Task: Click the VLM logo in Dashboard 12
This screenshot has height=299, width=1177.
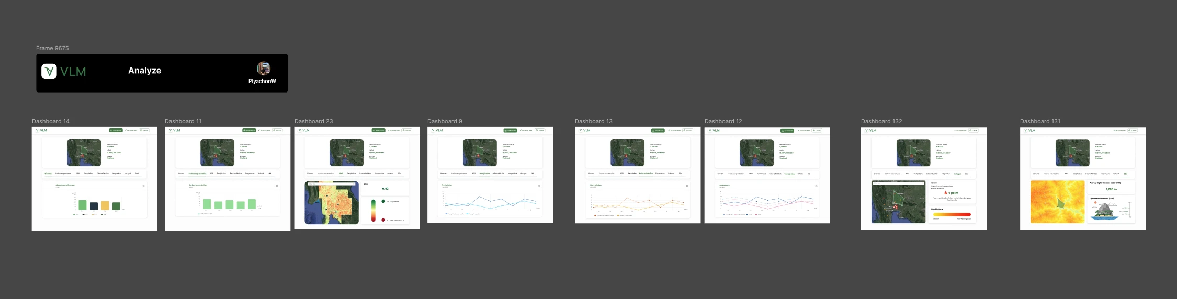Action: 715,130
